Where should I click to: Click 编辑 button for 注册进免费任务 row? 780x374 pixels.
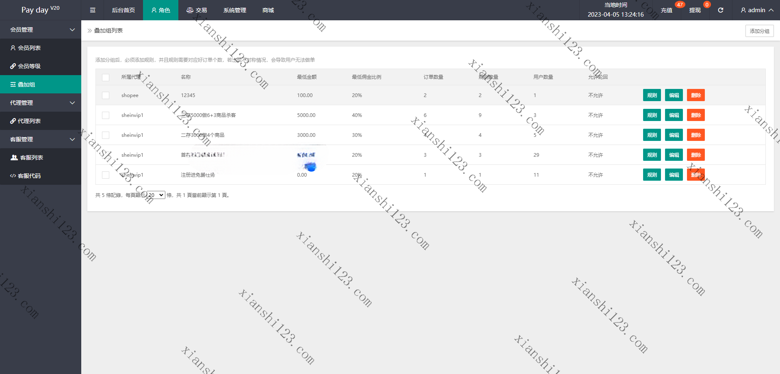[674, 175]
